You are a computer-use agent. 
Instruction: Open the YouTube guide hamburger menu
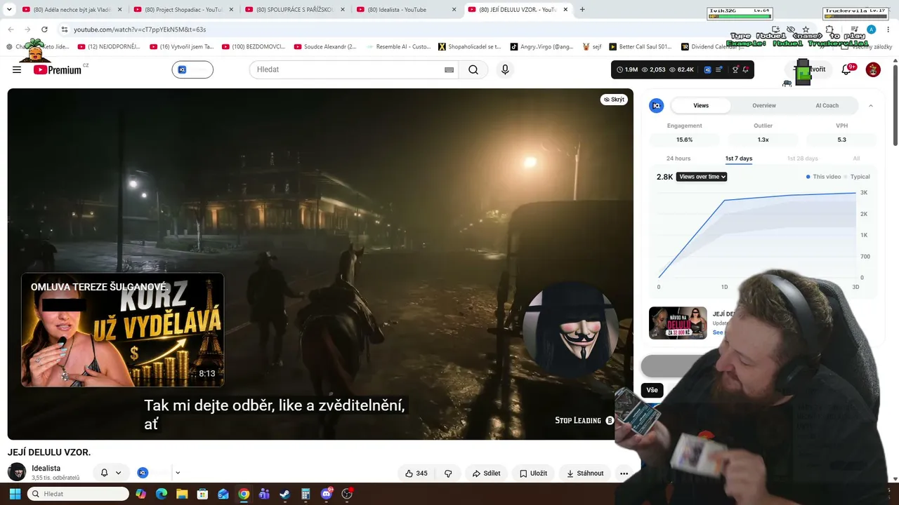click(x=17, y=69)
